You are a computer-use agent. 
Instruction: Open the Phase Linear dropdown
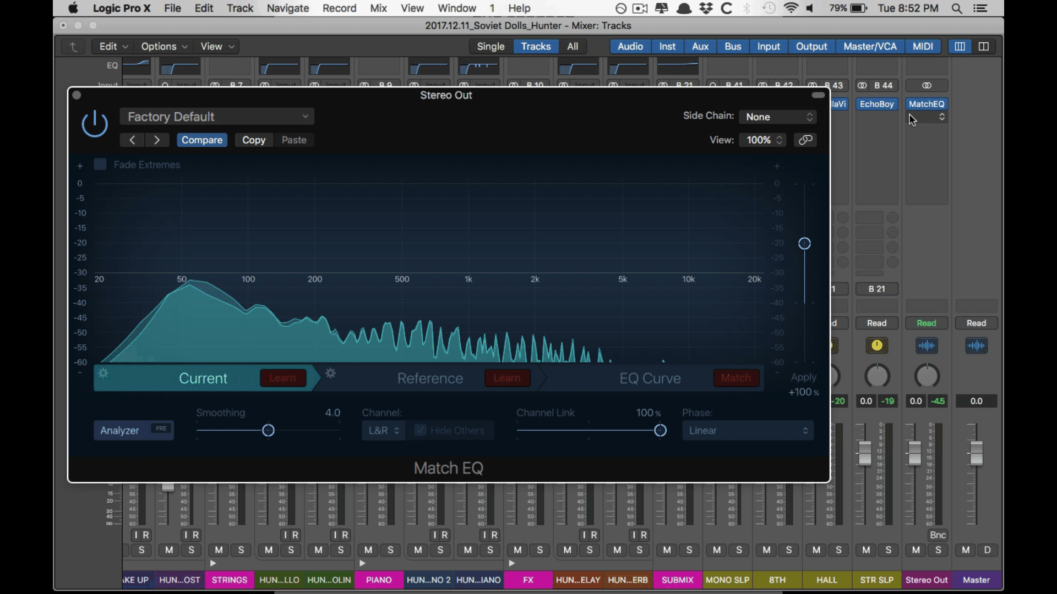coord(748,431)
